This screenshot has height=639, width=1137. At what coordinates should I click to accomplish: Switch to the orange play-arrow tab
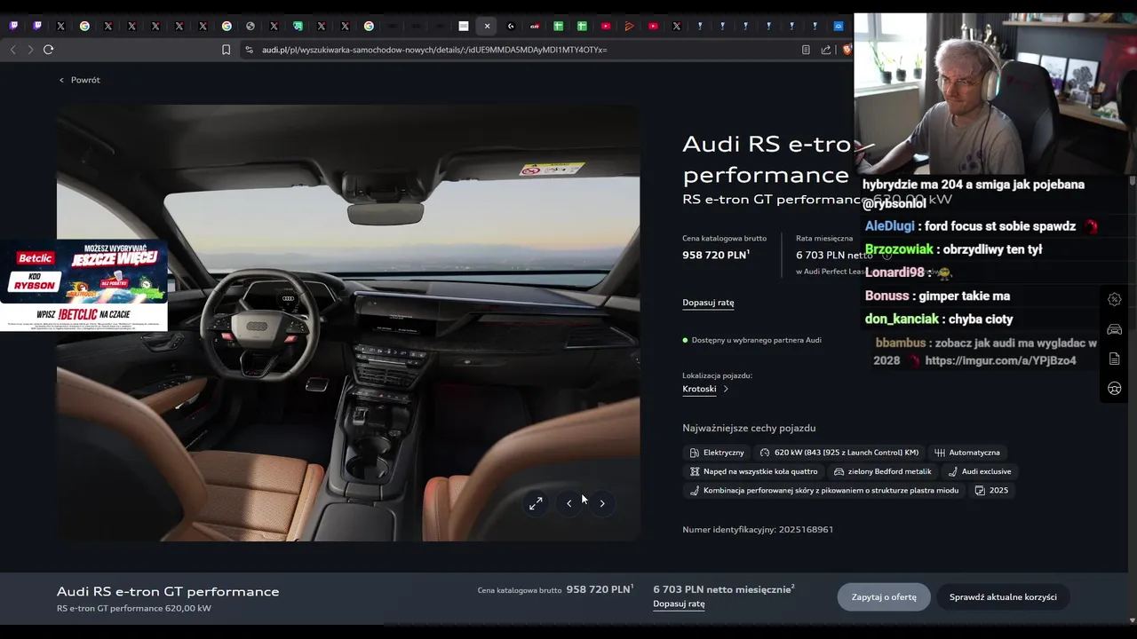click(629, 26)
